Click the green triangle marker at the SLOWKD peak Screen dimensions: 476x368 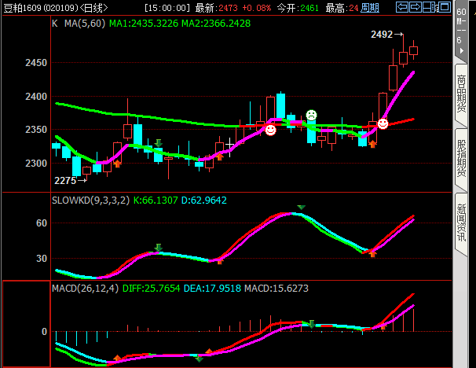(x=301, y=208)
